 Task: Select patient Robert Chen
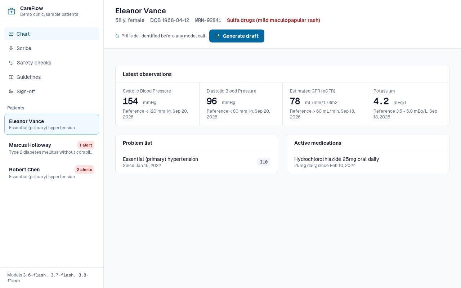pyautogui.click(x=52, y=173)
